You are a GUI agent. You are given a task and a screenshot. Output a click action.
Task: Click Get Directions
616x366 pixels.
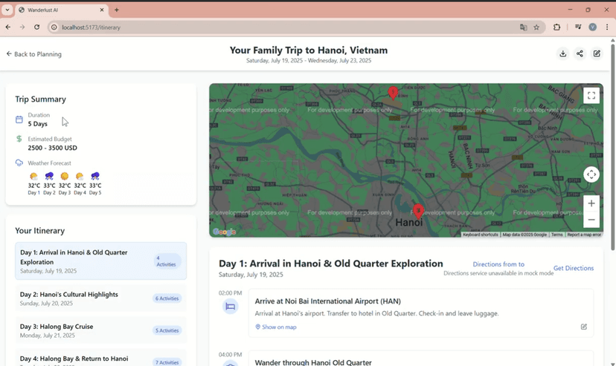tap(573, 268)
